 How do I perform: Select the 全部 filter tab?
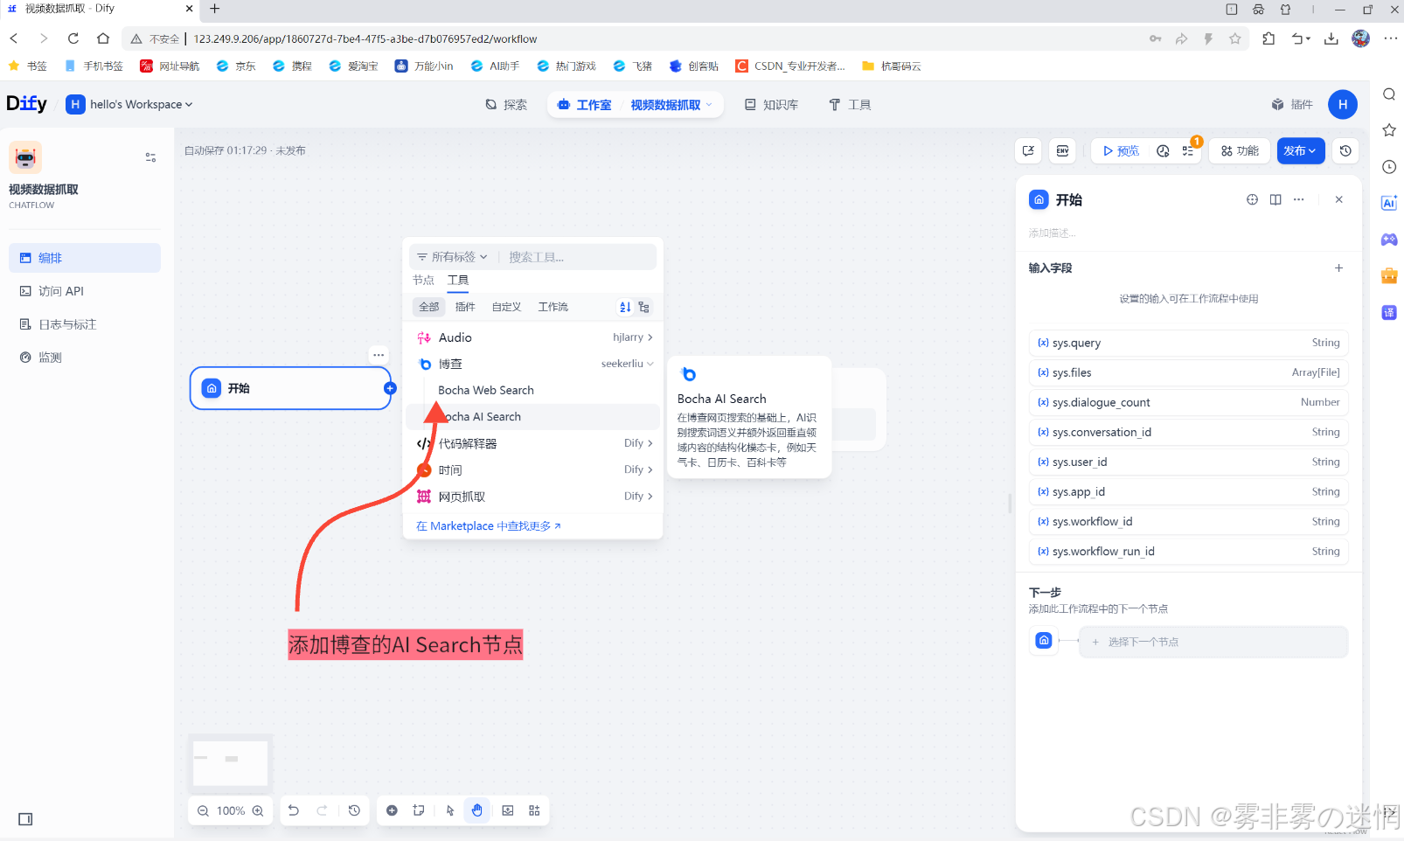coord(428,307)
